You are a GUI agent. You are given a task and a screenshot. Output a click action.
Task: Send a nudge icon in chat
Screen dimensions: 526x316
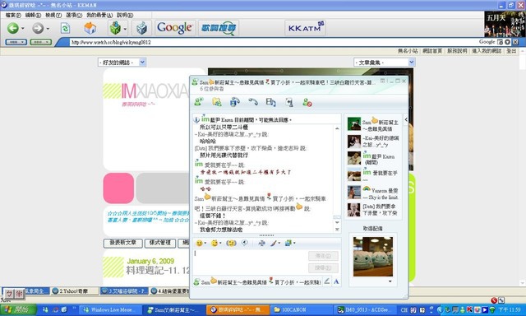231,243
